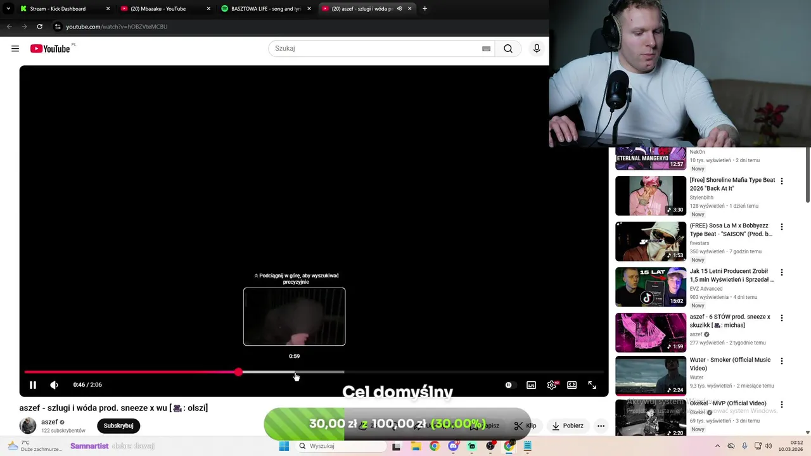The width and height of the screenshot is (811, 456).
Task: Turn on subtitles with the captions icon
Action: (532, 385)
